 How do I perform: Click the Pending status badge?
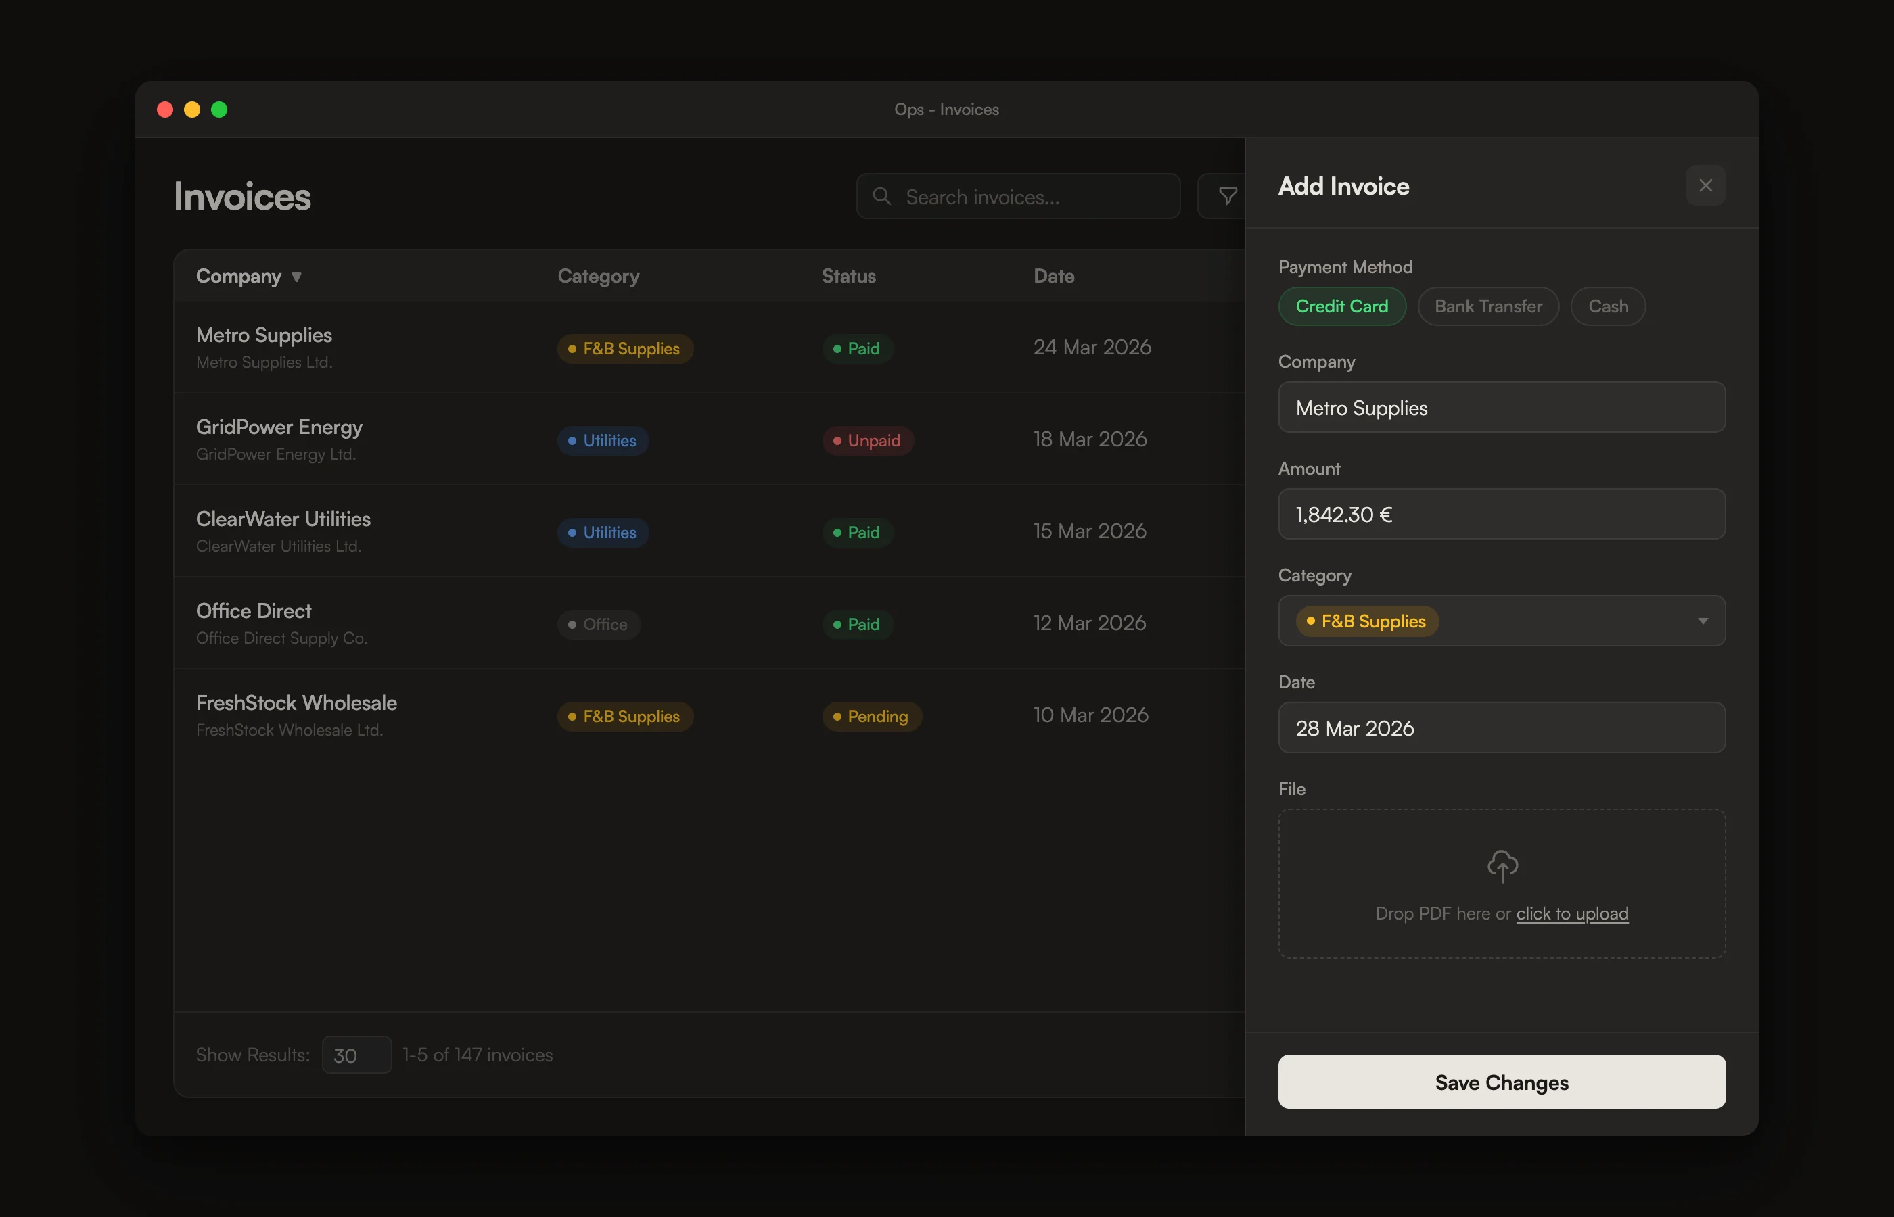click(x=871, y=717)
